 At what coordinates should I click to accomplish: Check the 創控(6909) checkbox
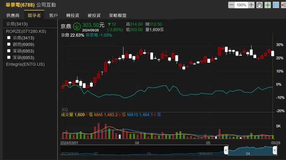9,44
